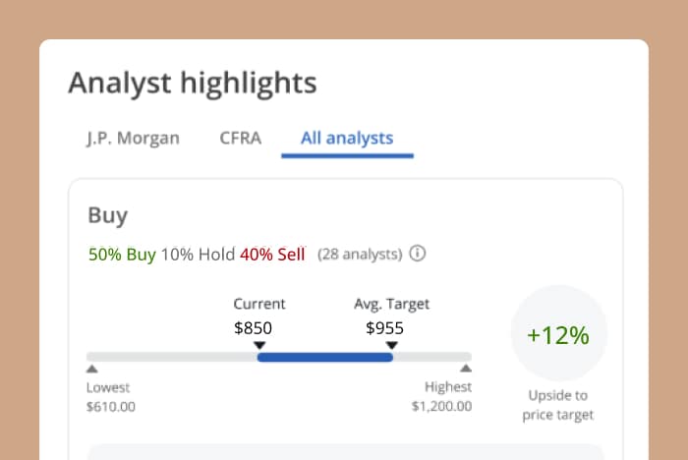Click the analyst count info icon
The height and width of the screenshot is (460, 688).
418,255
